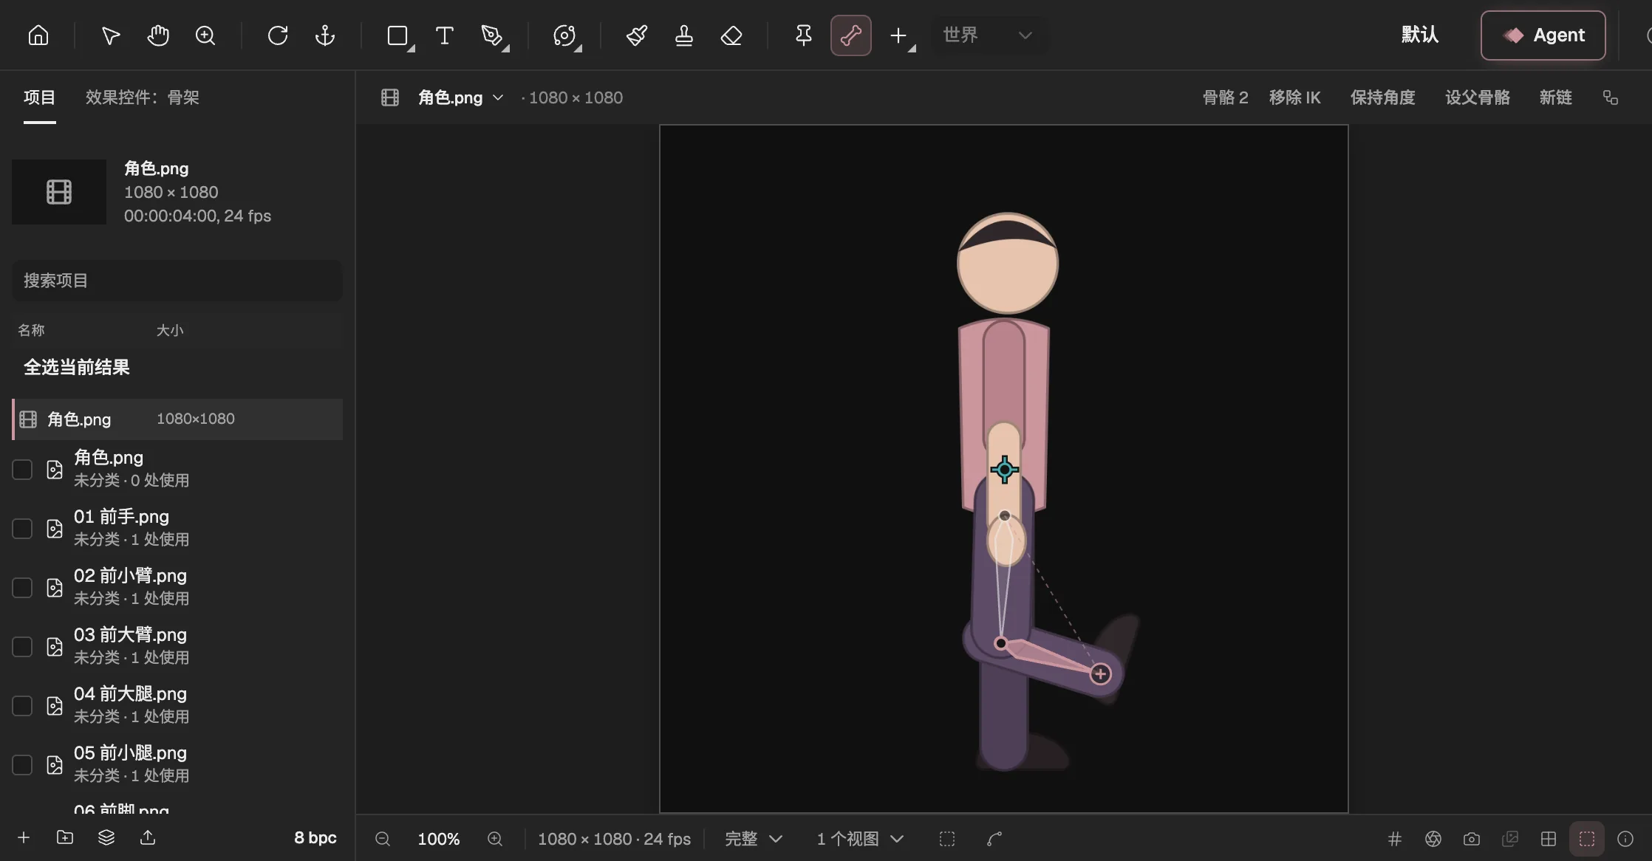The image size is (1652, 861).
Task: Click the 保持角度 button
Action: point(1382,97)
